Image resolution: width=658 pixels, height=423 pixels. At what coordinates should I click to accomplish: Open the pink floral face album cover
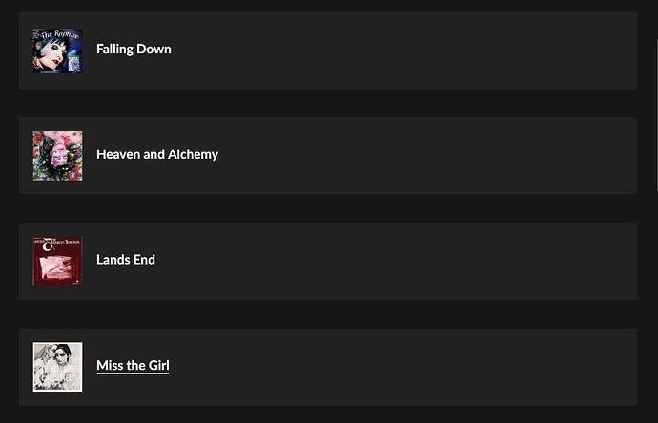58,156
